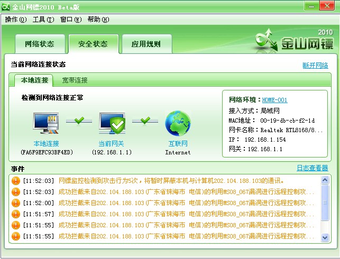
Task: Switch to the 应用规则 tab
Action: pyautogui.click(x=146, y=44)
